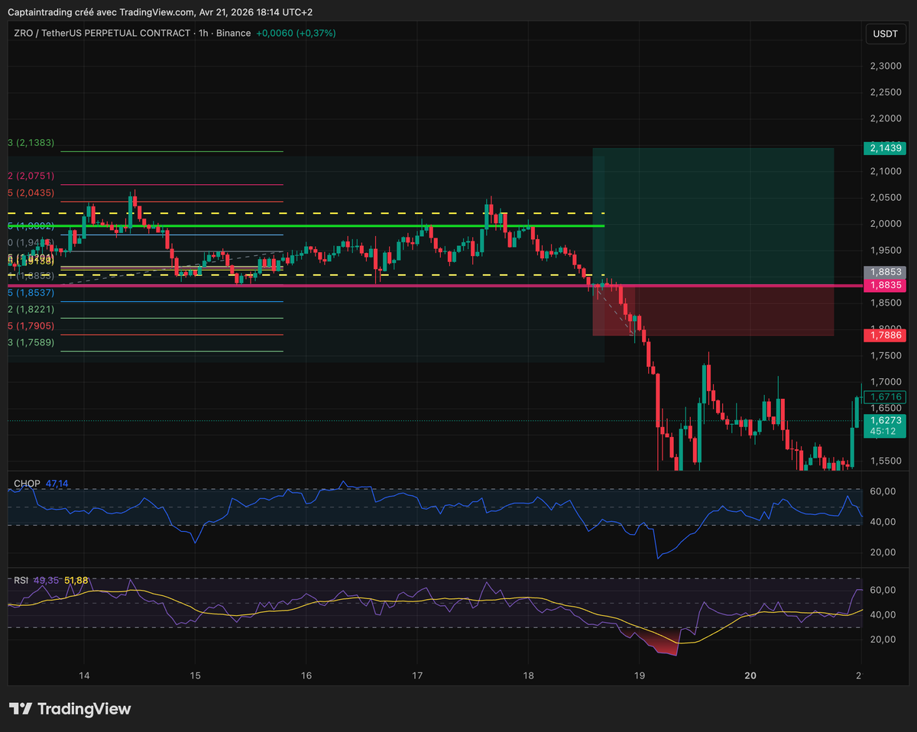Screen dimensions: 917x732
Task: Click the RSI indicator name
Action: point(21,581)
